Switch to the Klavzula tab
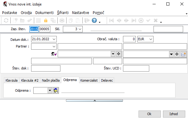The height and width of the screenshot is (120, 188). point(12,80)
